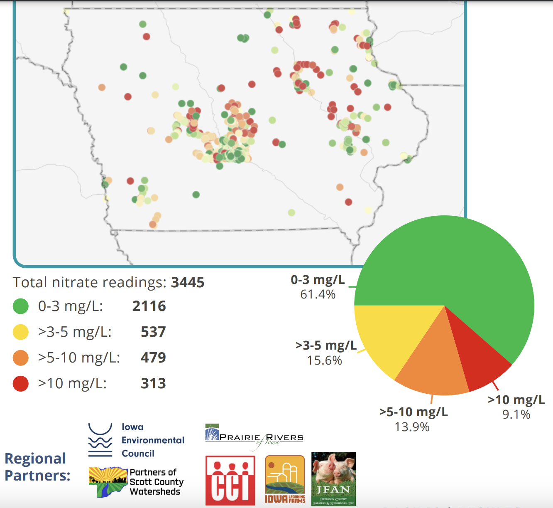
Task: Toggle the yellow >3-5 mg/L legend dot
Action: click(21, 332)
